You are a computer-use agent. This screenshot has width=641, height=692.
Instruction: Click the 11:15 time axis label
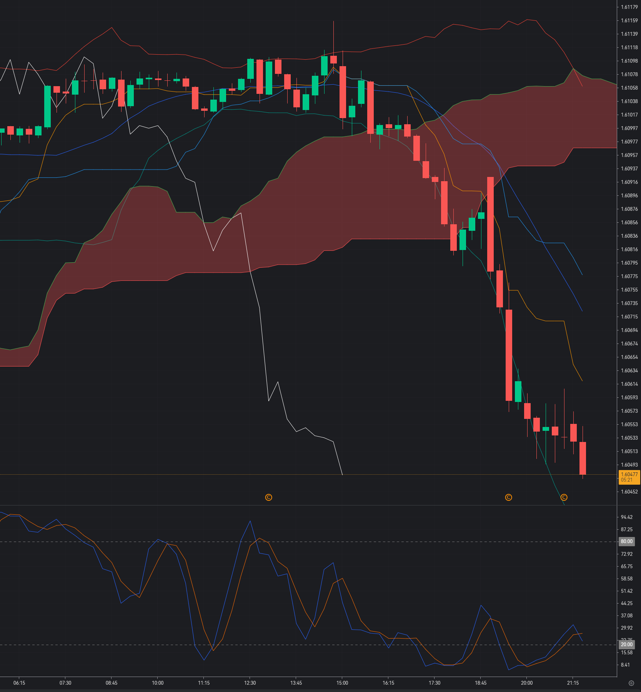click(x=204, y=683)
